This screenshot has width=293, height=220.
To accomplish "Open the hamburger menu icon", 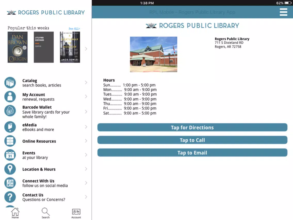I will [x=283, y=12].
